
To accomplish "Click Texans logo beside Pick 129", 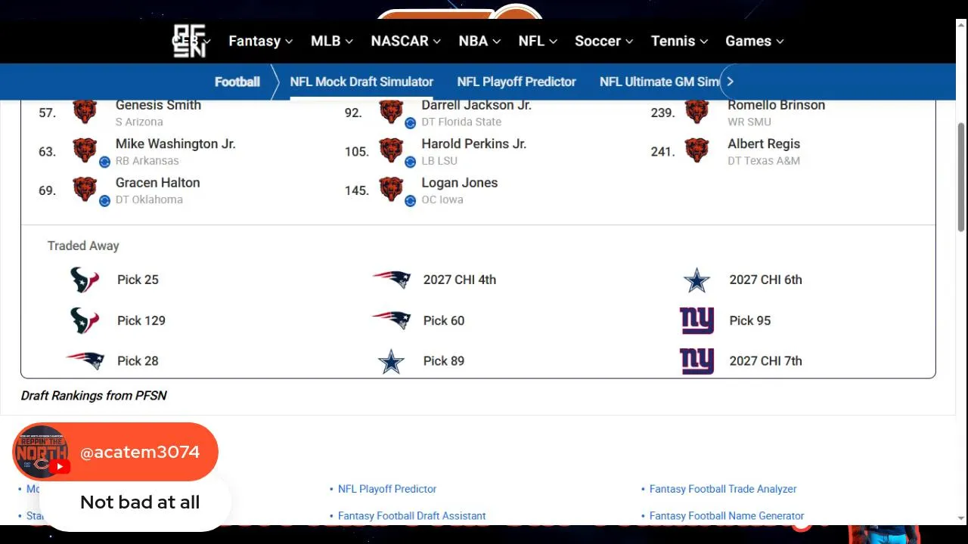I will 85,320.
